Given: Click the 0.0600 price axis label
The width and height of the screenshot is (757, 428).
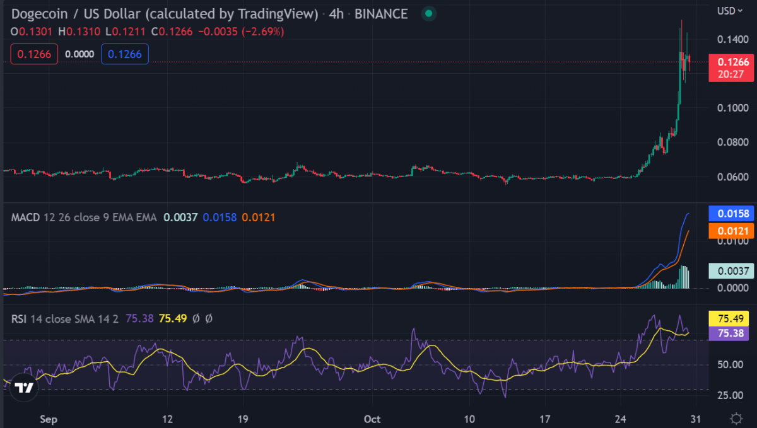Looking at the screenshot, I should [x=734, y=176].
